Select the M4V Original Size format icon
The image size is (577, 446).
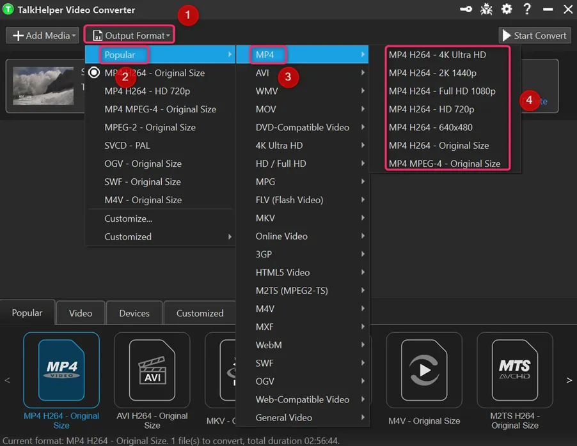(x=424, y=370)
